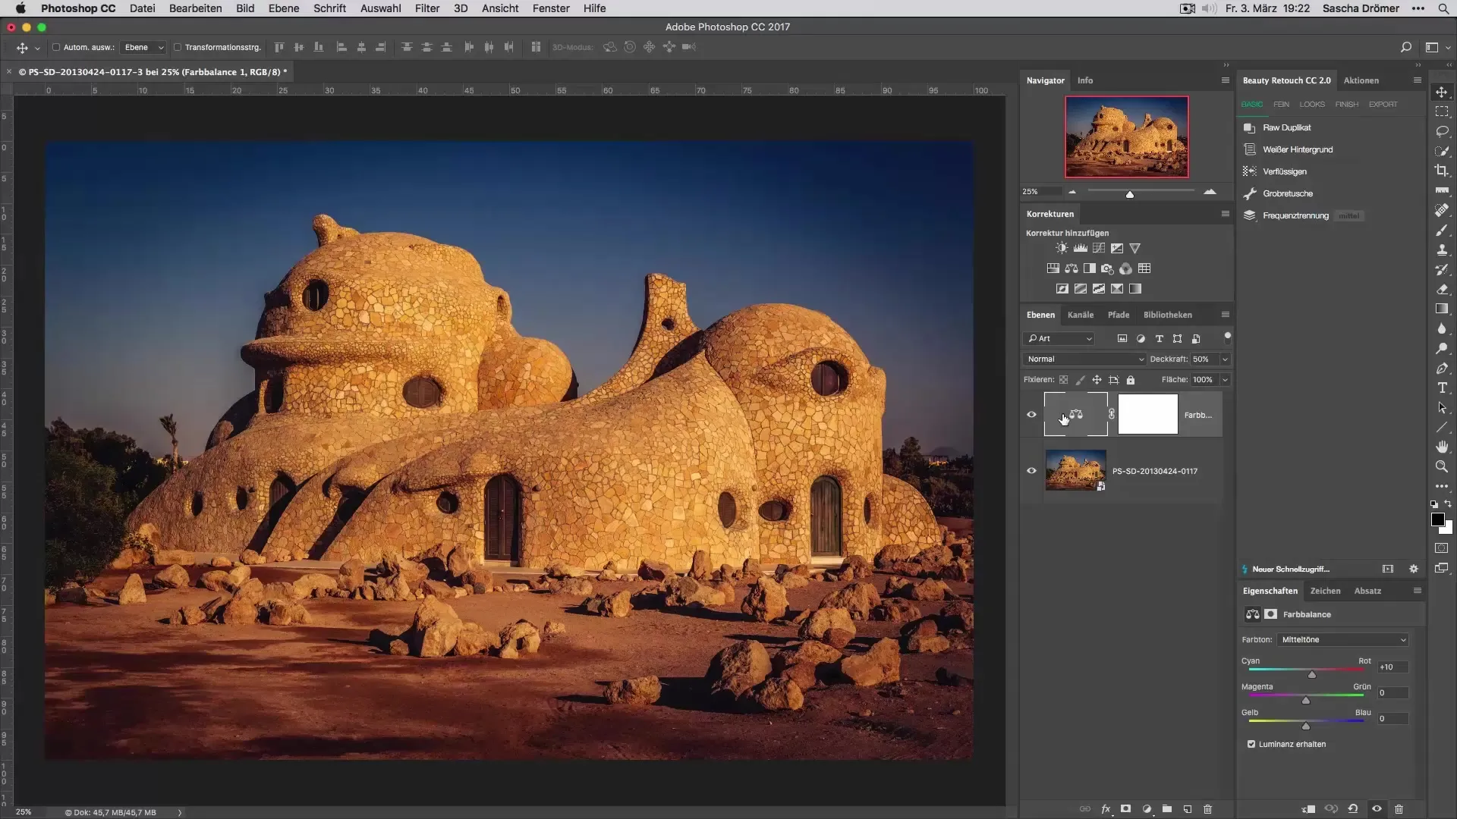Open the Farbton Mitteltöne dropdown
The image size is (1457, 819).
coord(1342,640)
